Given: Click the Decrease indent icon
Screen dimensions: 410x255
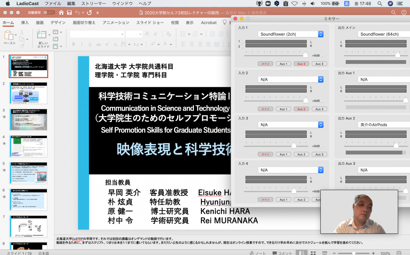Looking at the screenshot, I should point(212,34).
